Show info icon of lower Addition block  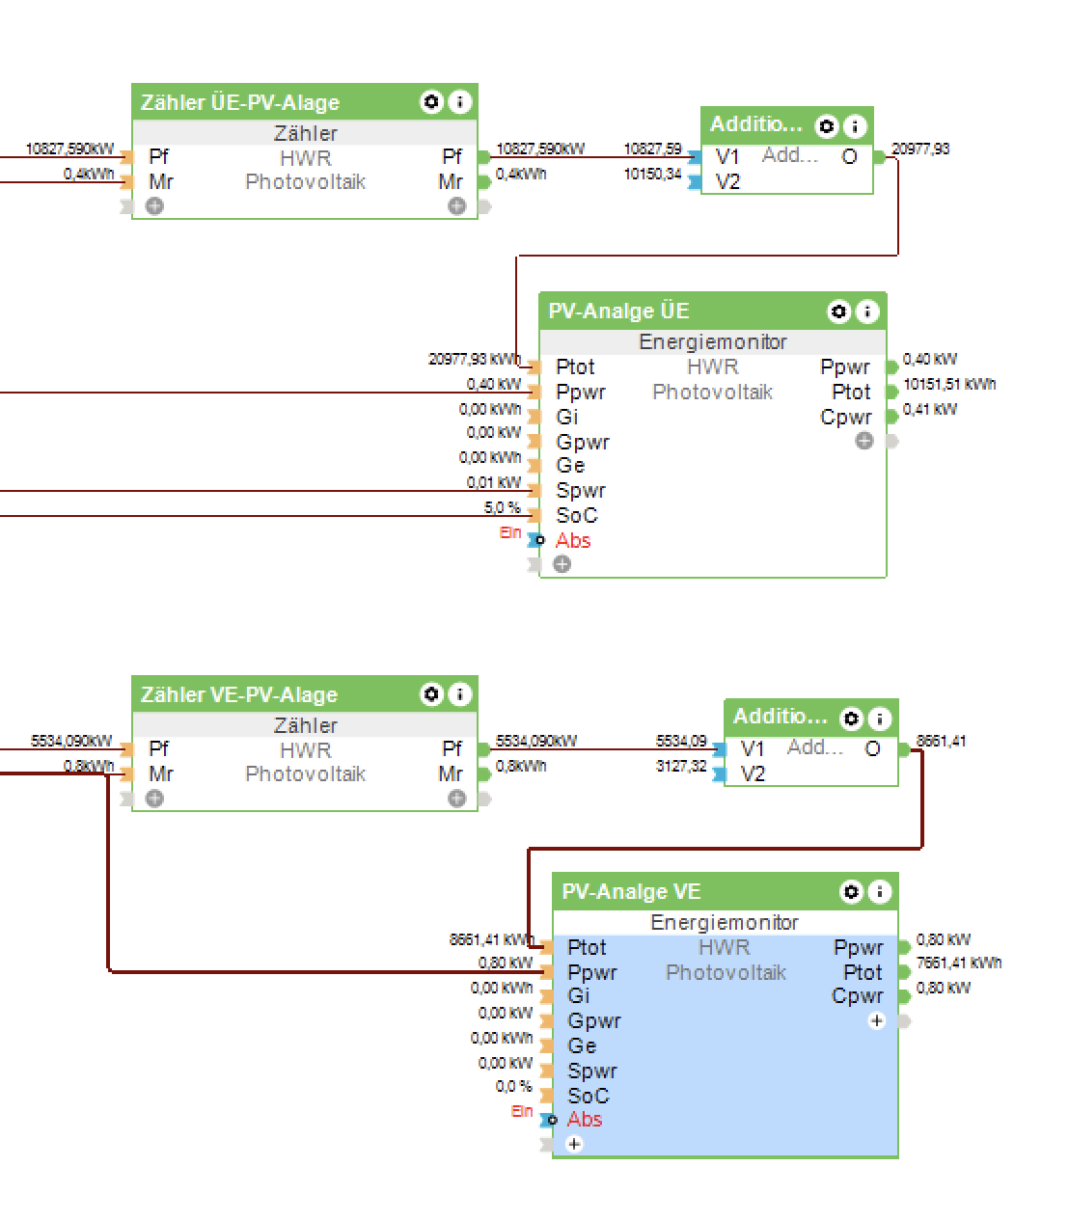tap(879, 719)
